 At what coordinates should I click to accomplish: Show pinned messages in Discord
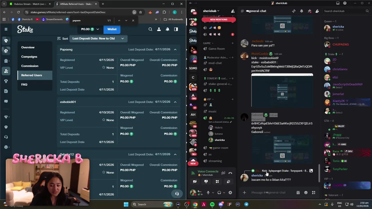[x=309, y=11]
